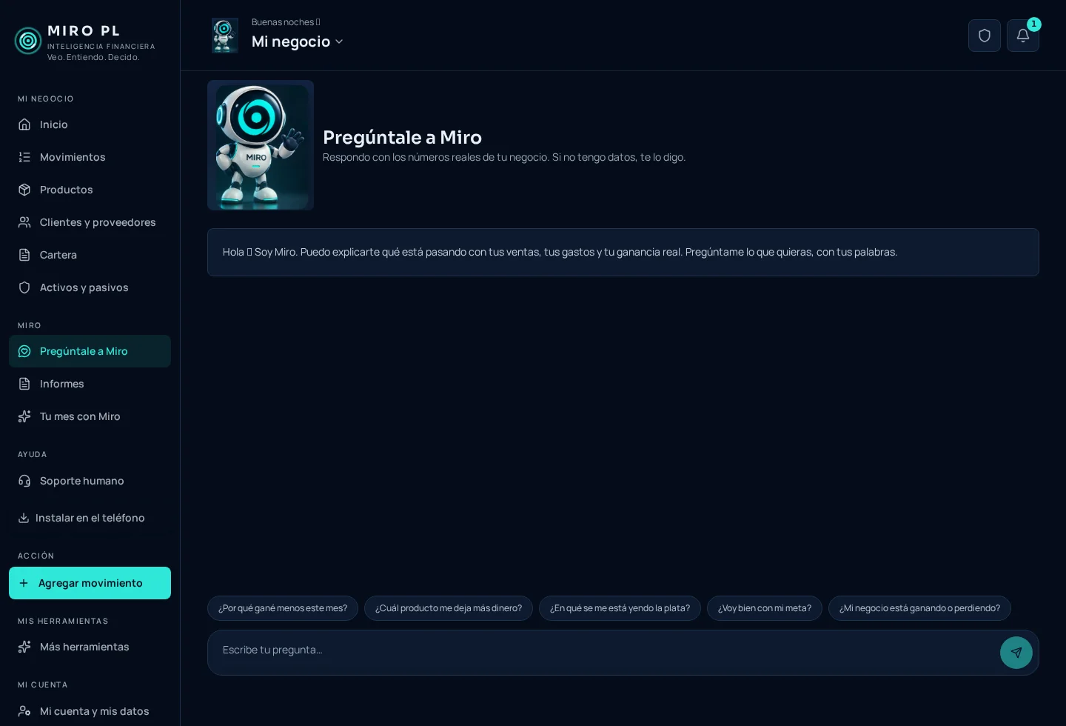Click Instalar en el teléfono
The height and width of the screenshot is (726, 1066).
90,518
